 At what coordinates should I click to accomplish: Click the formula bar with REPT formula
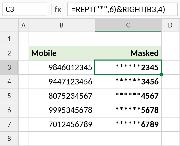click(122, 9)
